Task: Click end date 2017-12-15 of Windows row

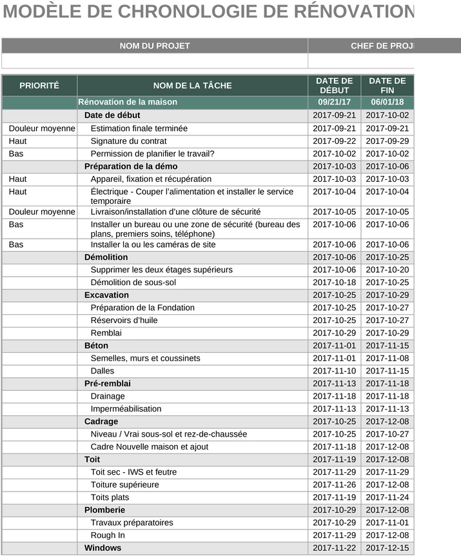Action: coord(387,548)
